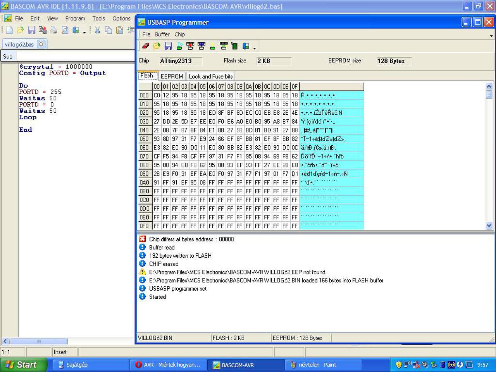Open the Edit menu
This screenshot has width=496, height=372.
[35, 18]
